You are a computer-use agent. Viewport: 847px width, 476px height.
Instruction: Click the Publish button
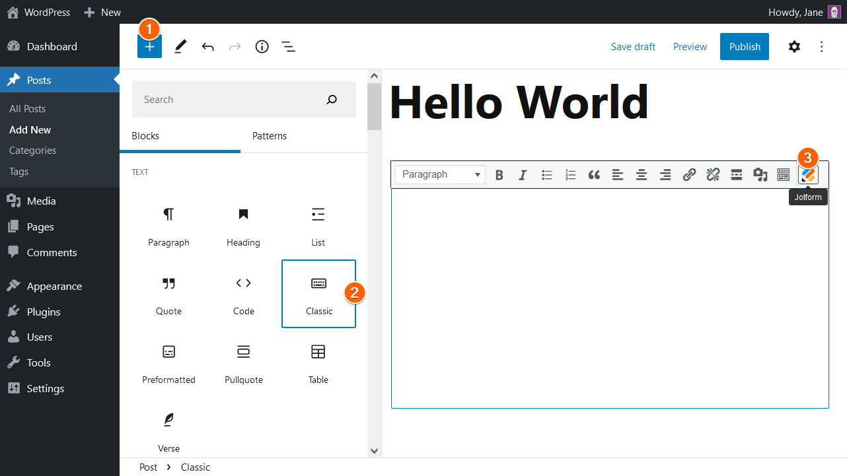coord(745,47)
